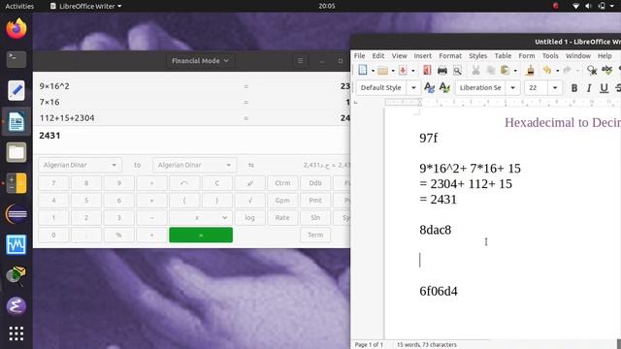Click the New document icon in Writer

pos(362,71)
